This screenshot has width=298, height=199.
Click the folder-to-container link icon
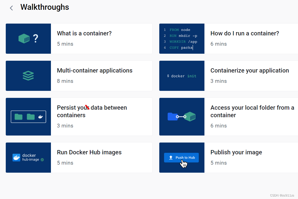pyautogui.click(x=182, y=117)
